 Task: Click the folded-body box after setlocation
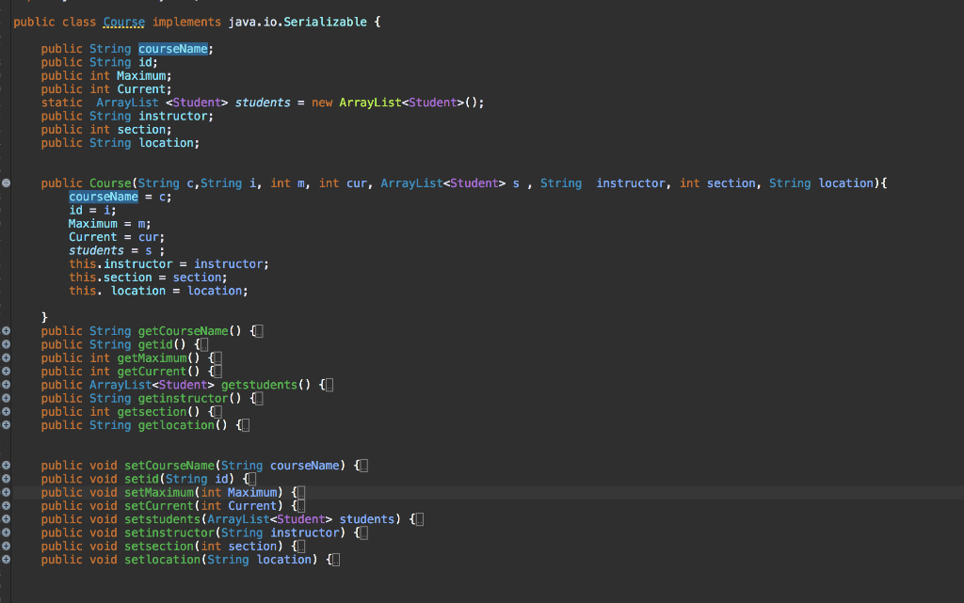point(336,561)
